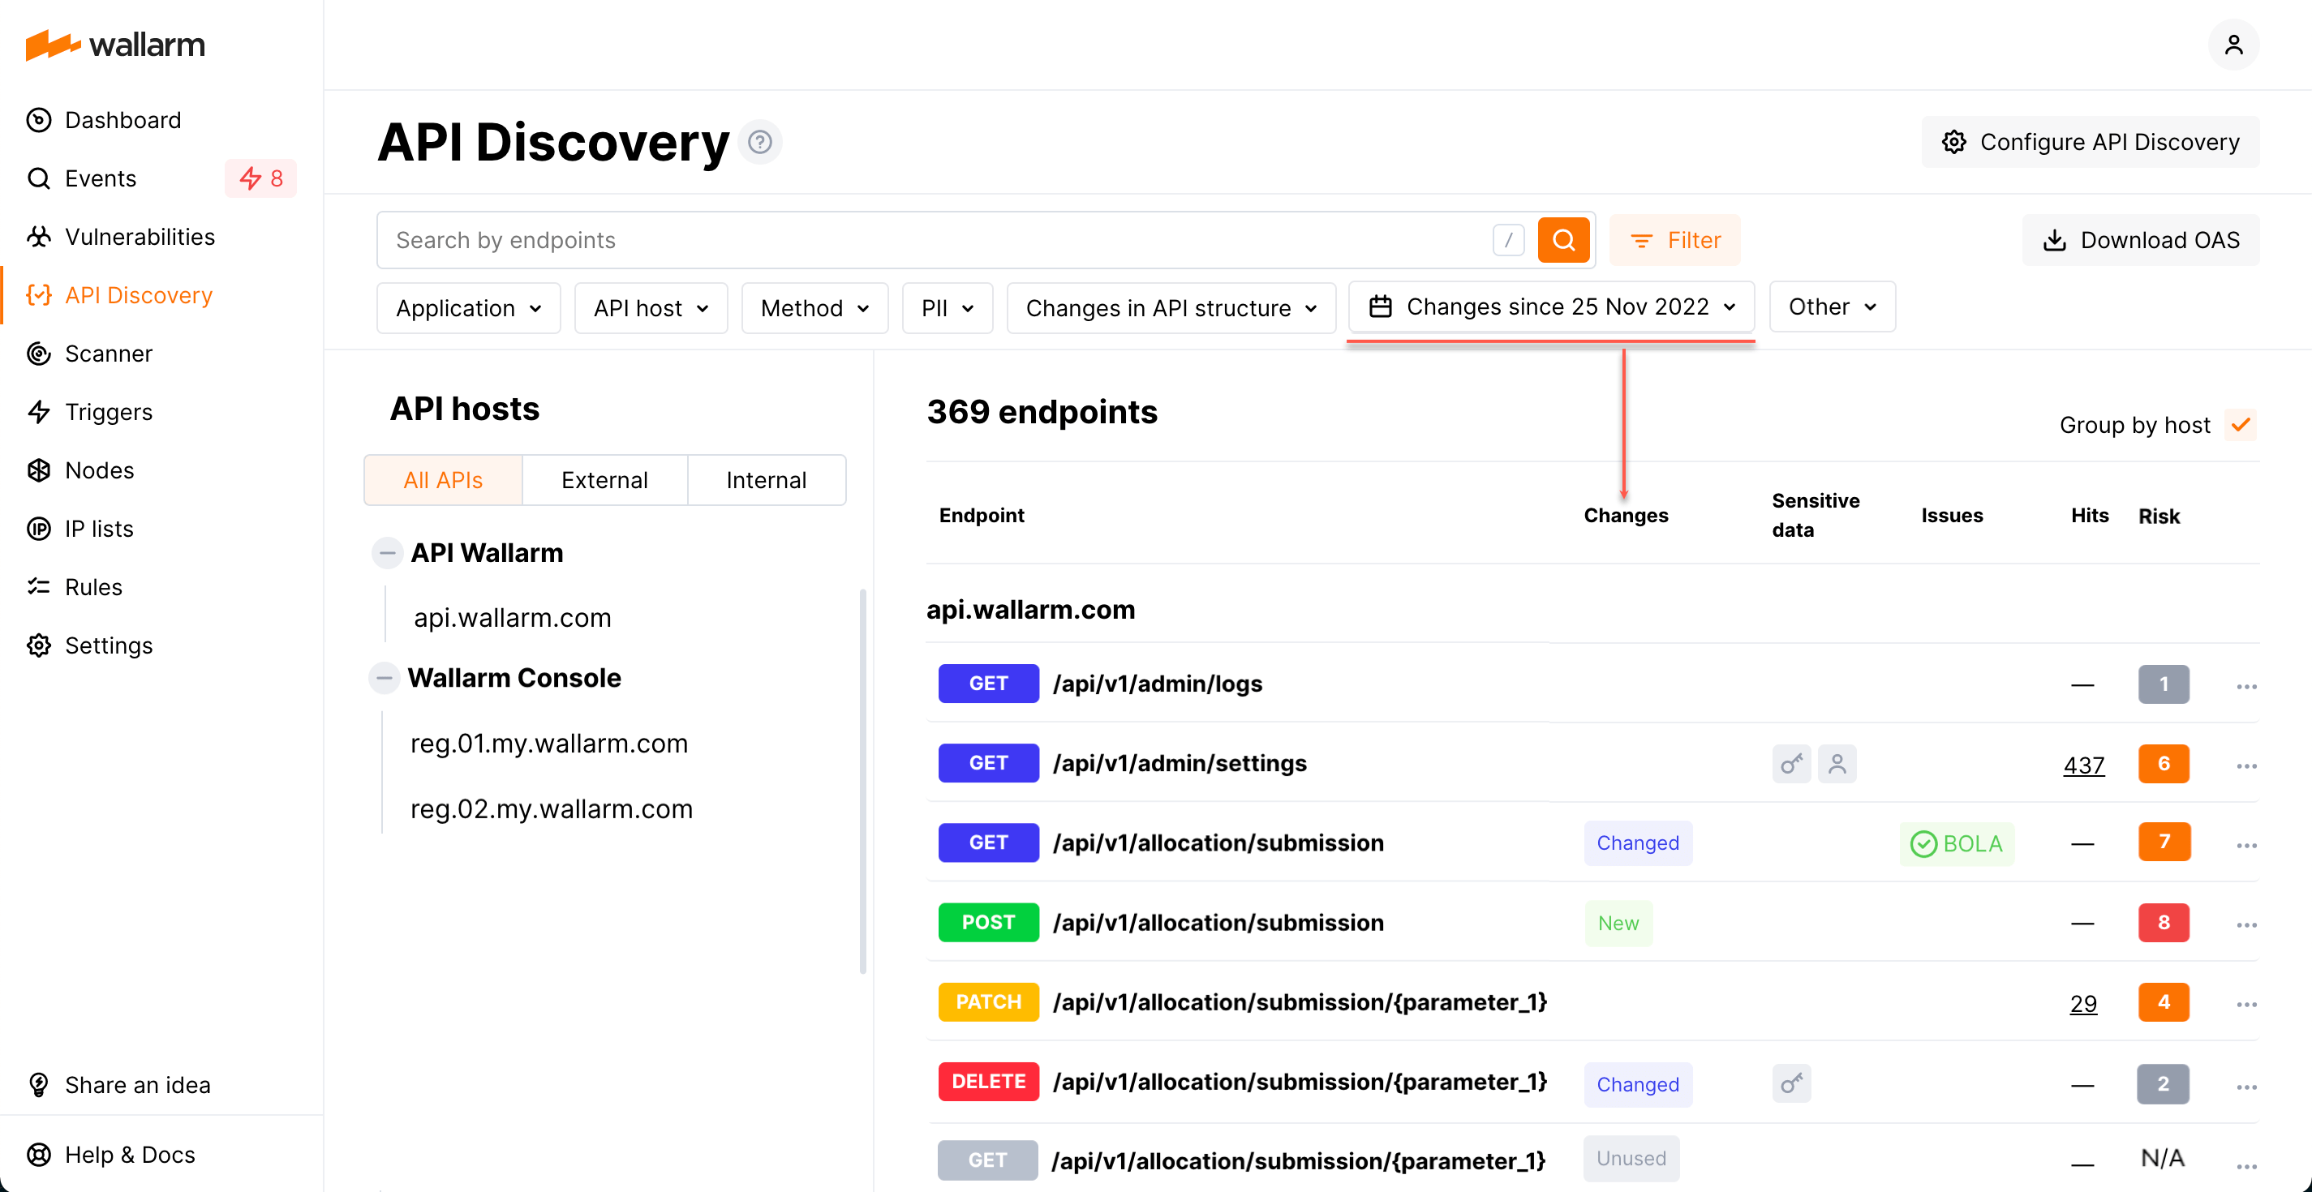The image size is (2312, 1192).
Task: Click the search magnifier button
Action: pos(1563,239)
